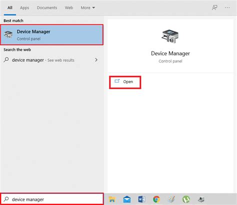Open the three-dot options menu
This screenshot has height=205, width=237.
pos(227,7)
